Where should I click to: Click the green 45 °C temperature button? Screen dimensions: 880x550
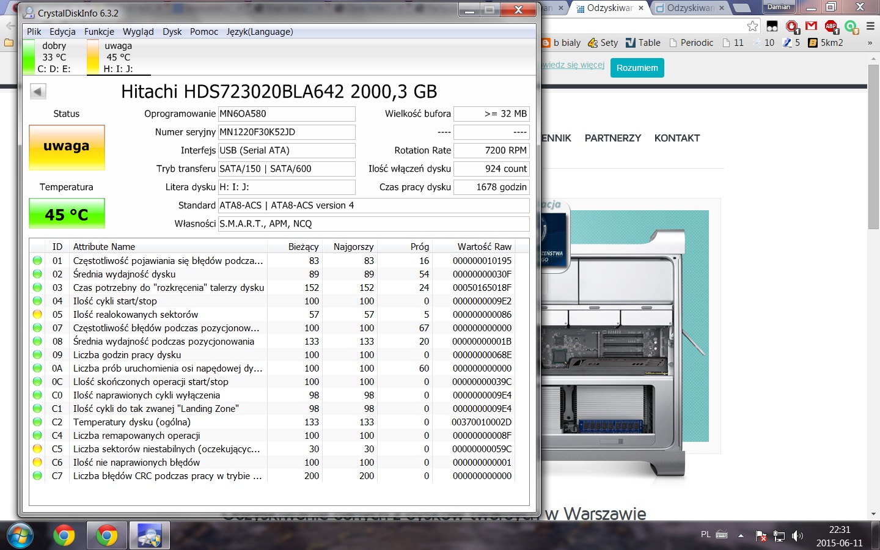tap(67, 213)
